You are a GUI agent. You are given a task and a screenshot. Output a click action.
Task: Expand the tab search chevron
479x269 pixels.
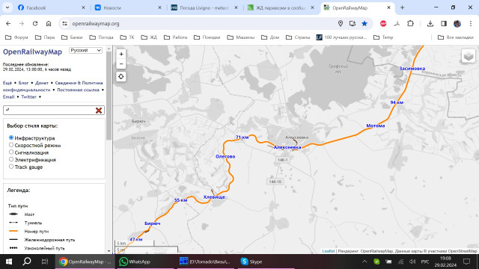tap(7, 7)
